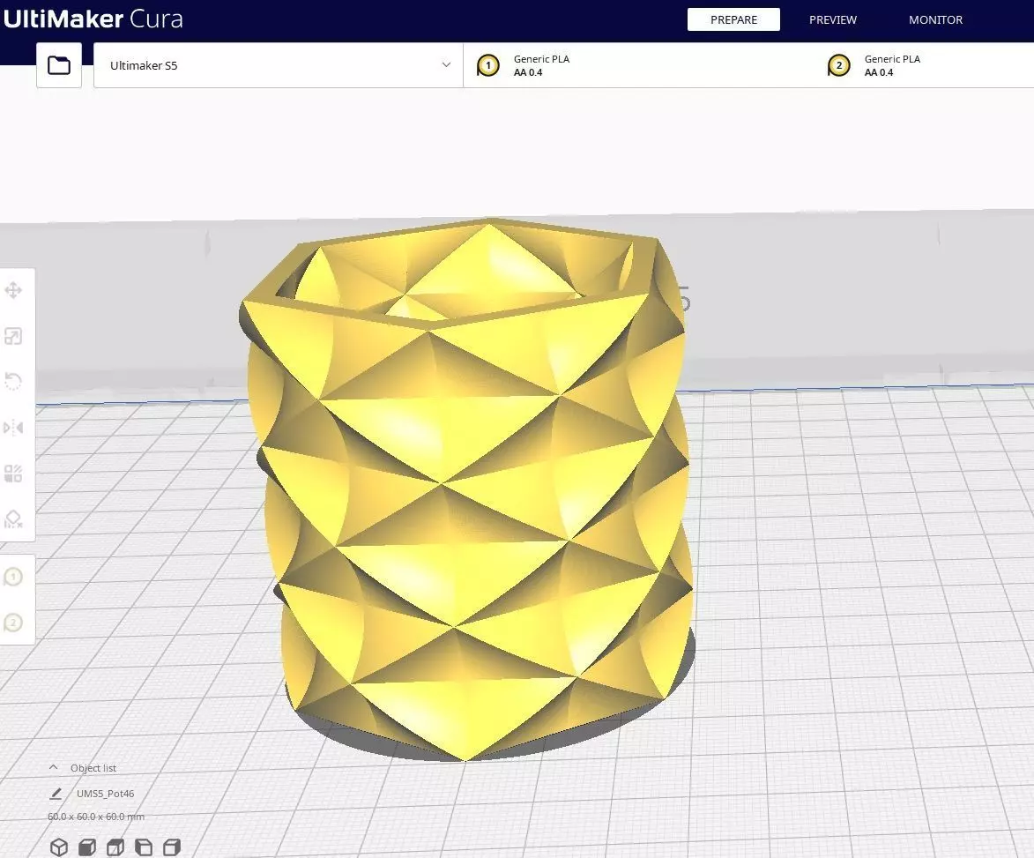1034x858 pixels.
Task: Select the Scale tool
Action: point(13,336)
